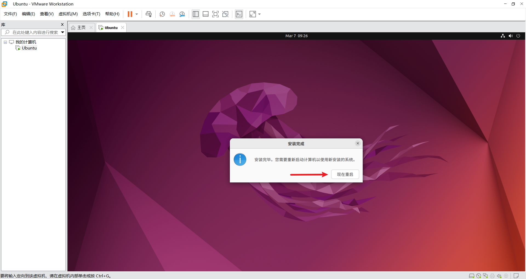Open the 虚拟机(M) menu
The height and width of the screenshot is (279, 526).
68,14
